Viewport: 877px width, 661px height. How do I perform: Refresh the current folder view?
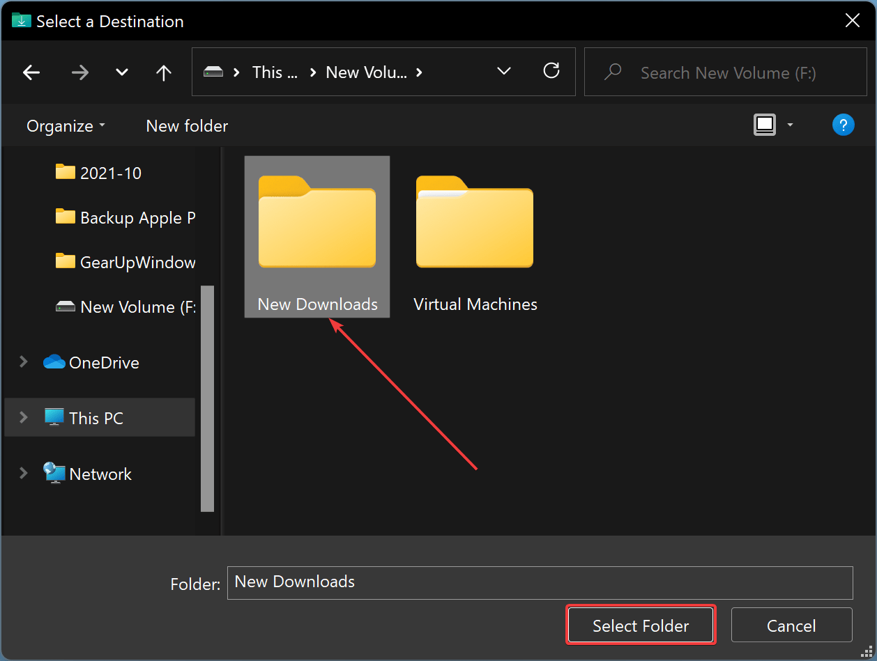click(551, 72)
